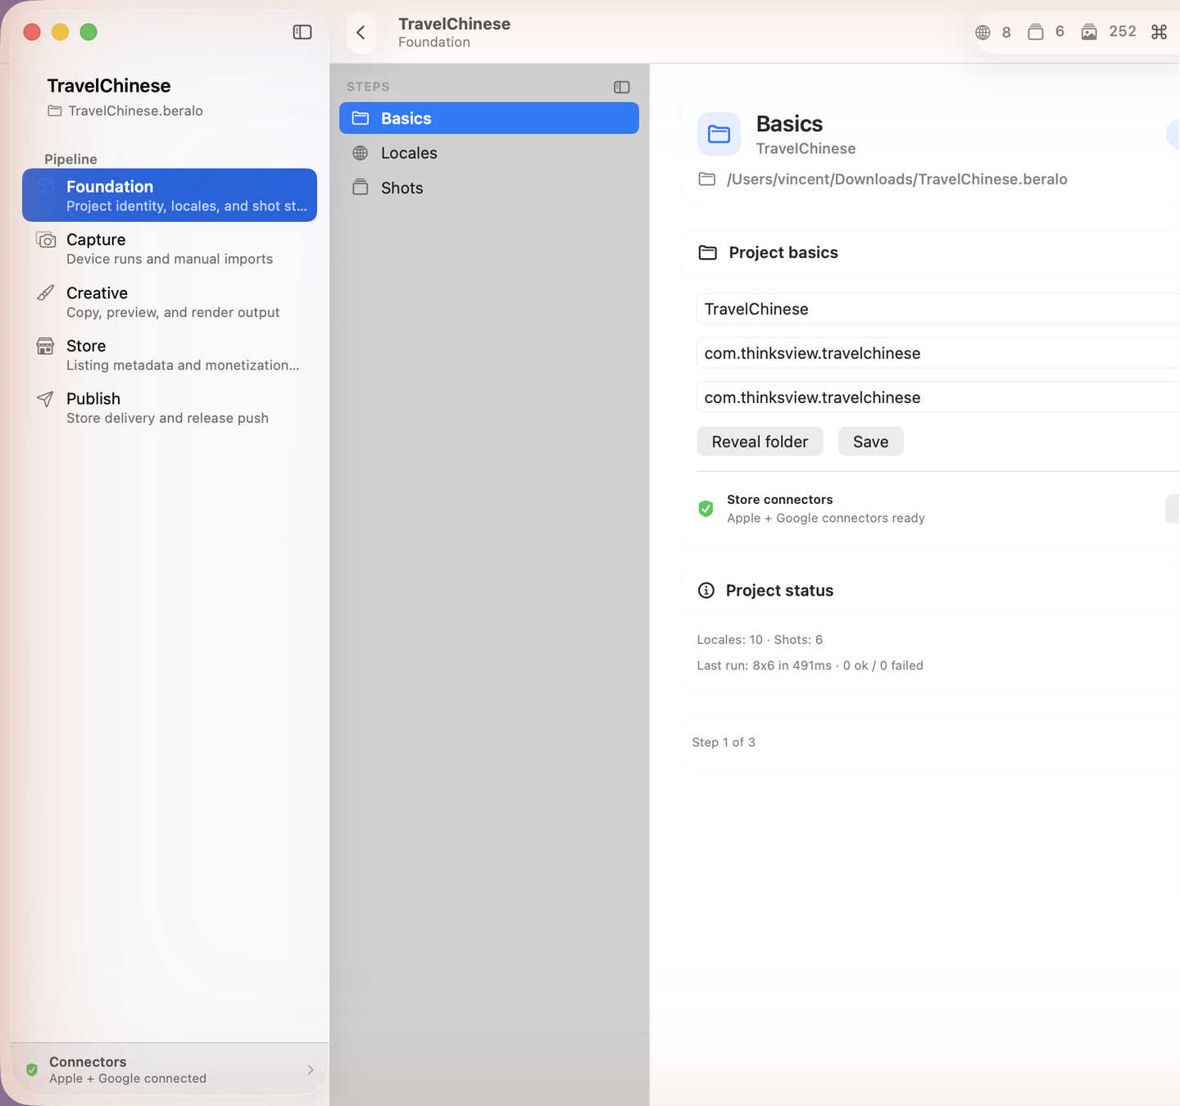Click the 'Locales: 10 · Shots: 6' text

(760, 640)
